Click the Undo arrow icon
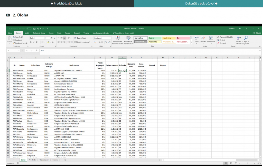This screenshot has height=166, width=263. [38, 29]
